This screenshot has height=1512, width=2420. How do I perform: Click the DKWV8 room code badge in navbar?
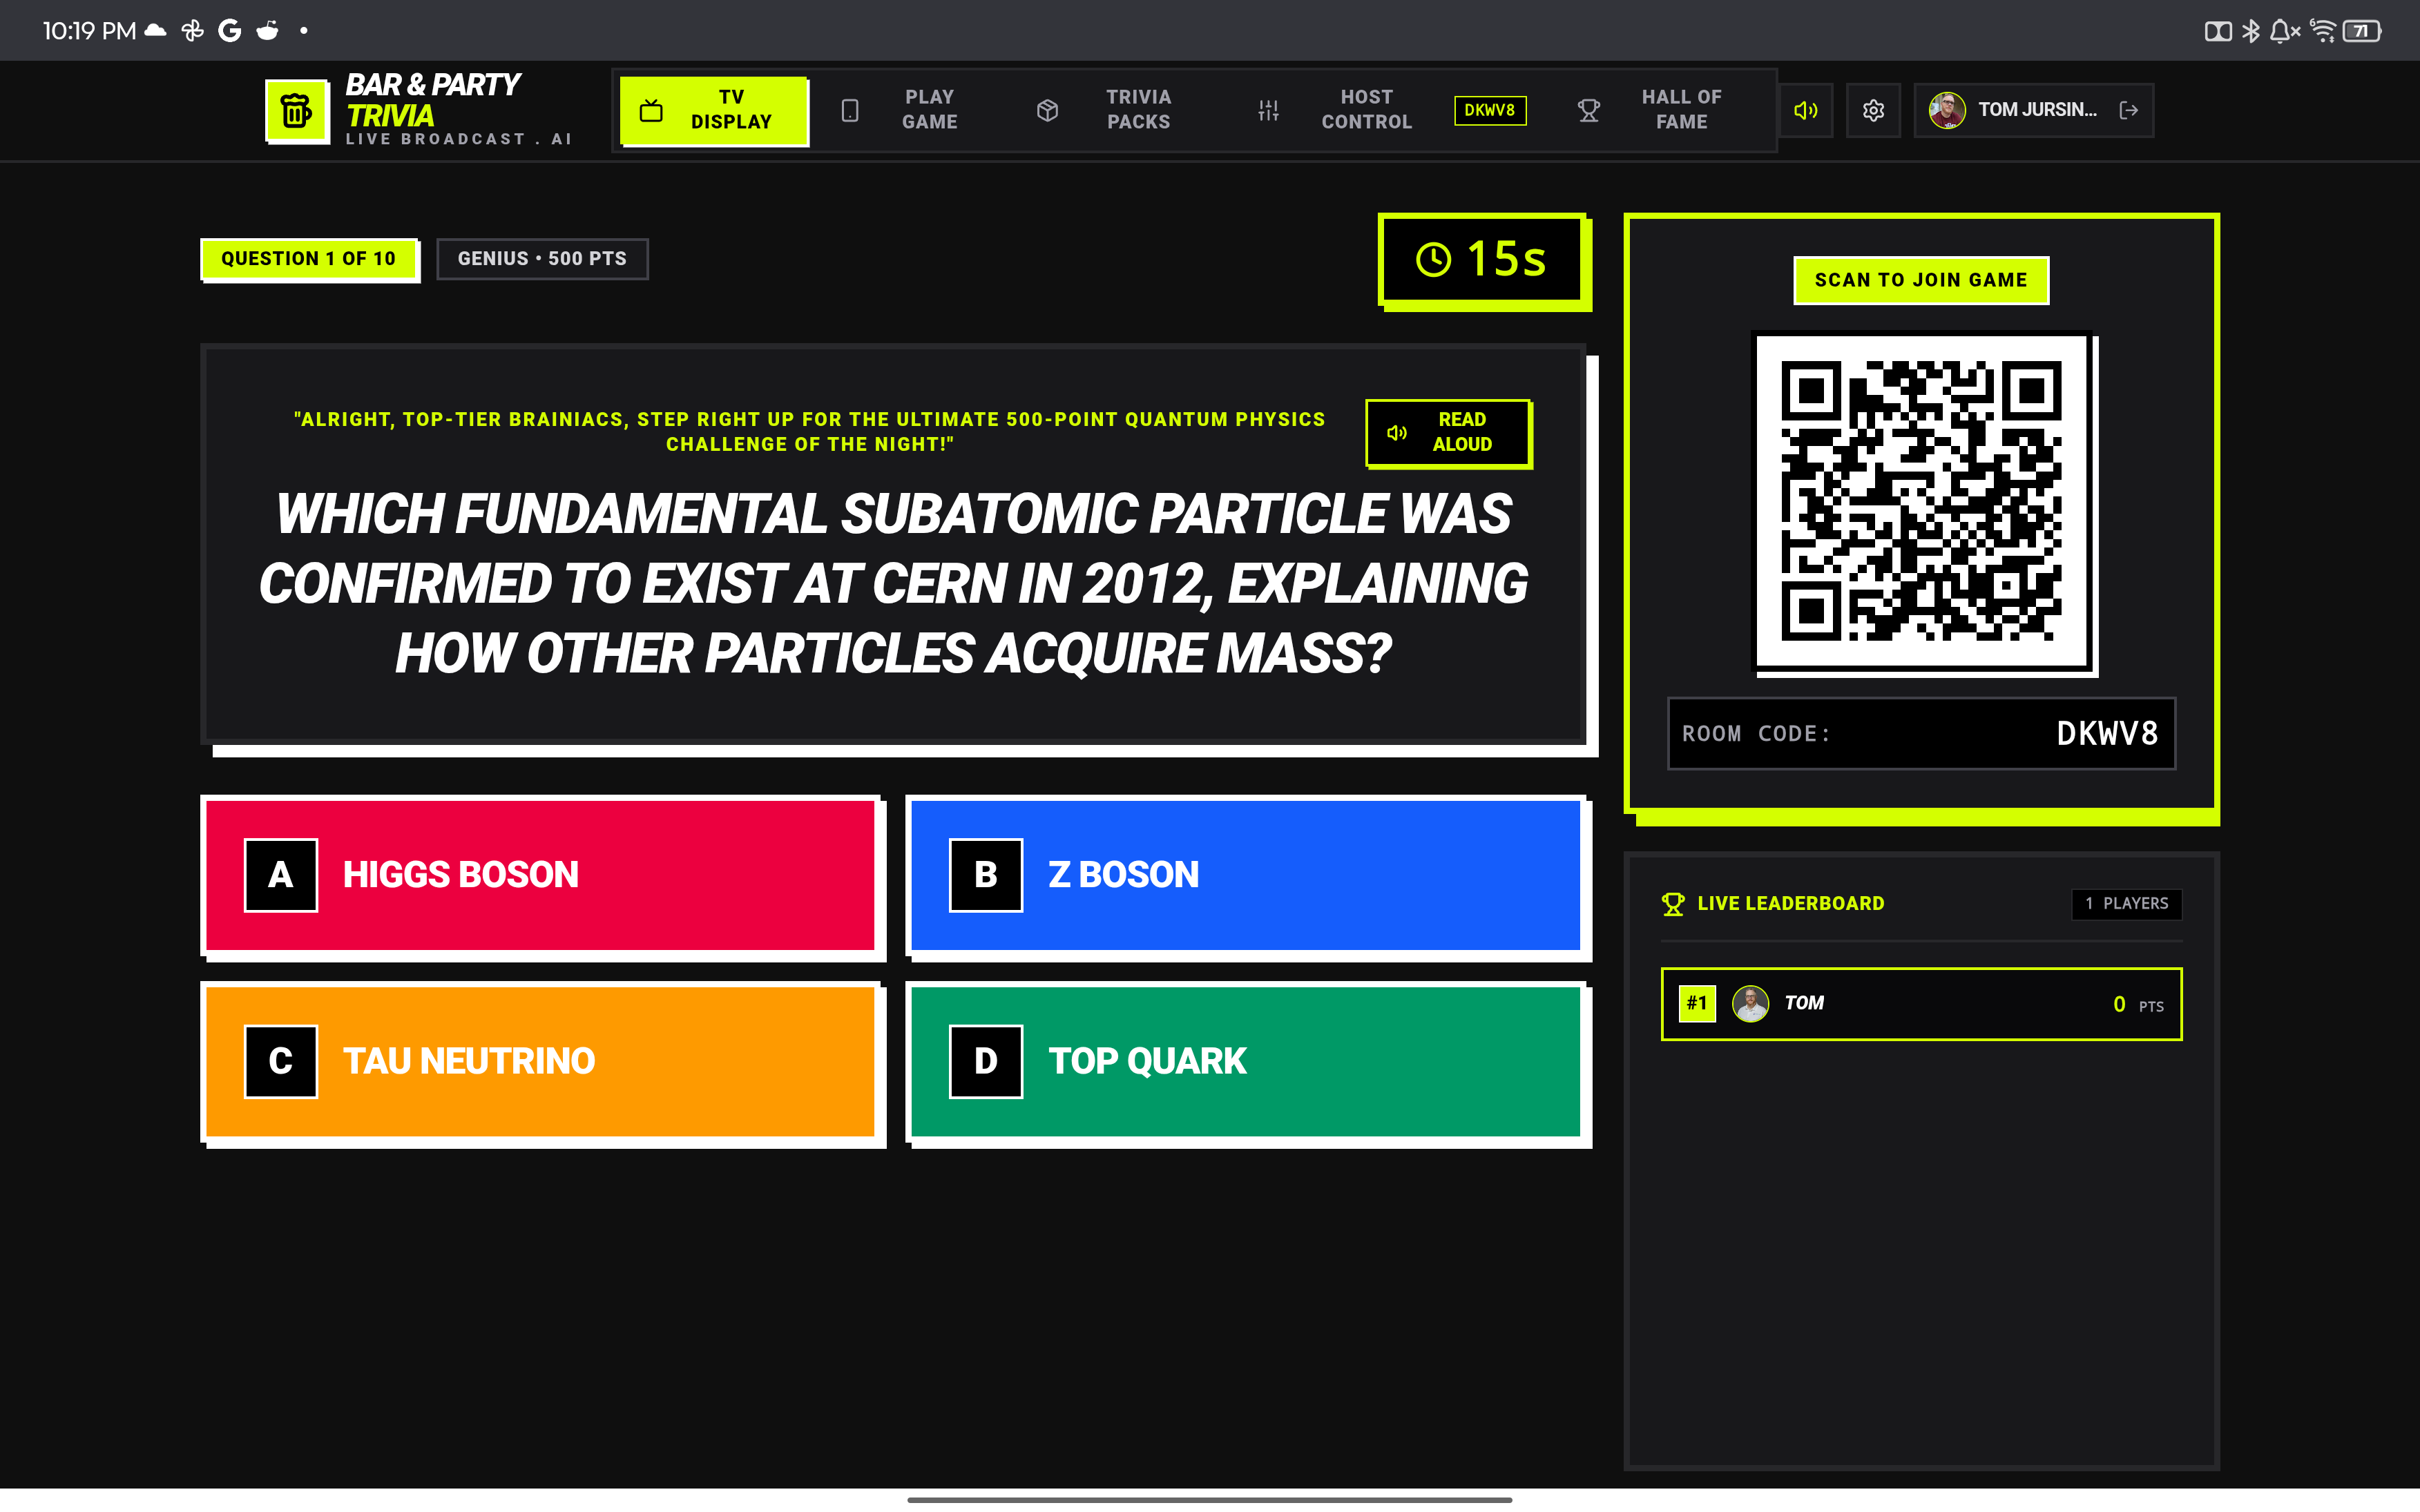click(x=1490, y=110)
